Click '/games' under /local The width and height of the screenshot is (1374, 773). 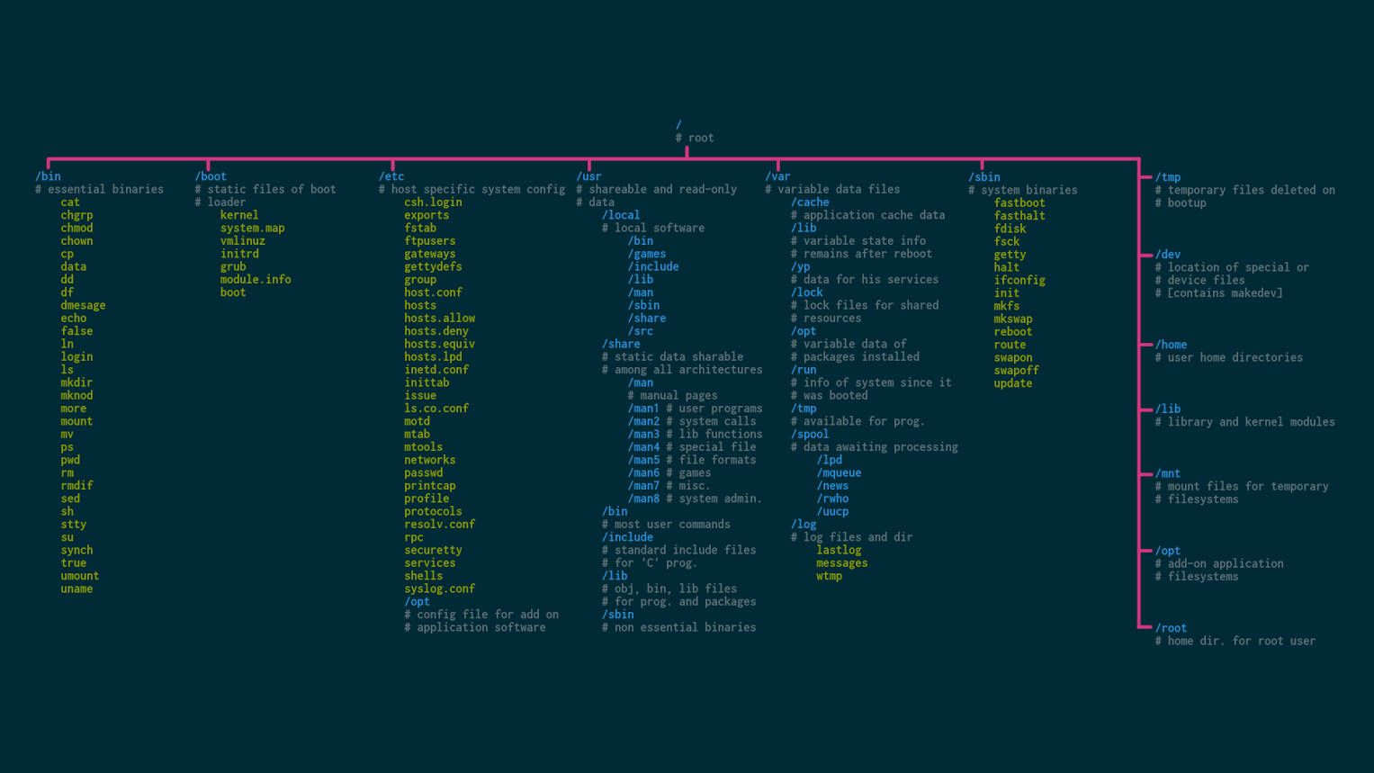[647, 254]
